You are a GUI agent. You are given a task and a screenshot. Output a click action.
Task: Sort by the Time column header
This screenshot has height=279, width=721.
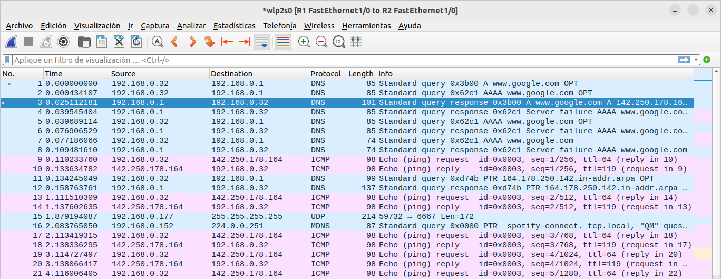tap(76, 74)
